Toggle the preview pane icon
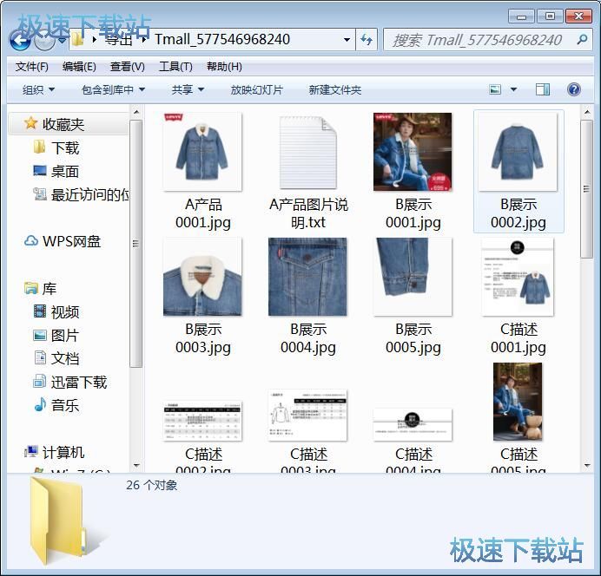 point(542,89)
